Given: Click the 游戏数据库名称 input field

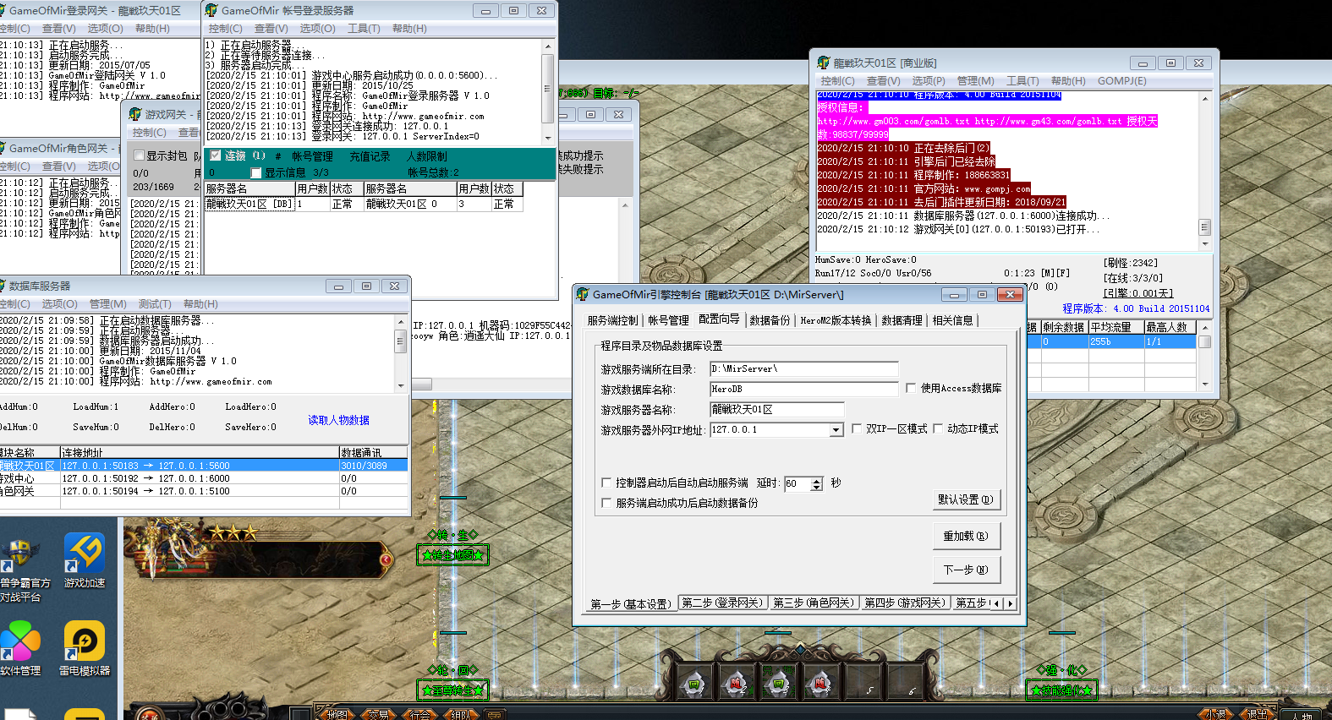Looking at the screenshot, I should coord(803,389).
